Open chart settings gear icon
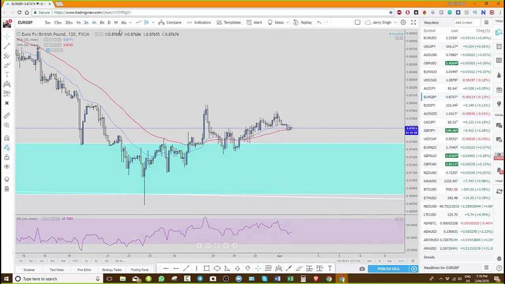This screenshot has width=505, height=284. tap(403, 22)
